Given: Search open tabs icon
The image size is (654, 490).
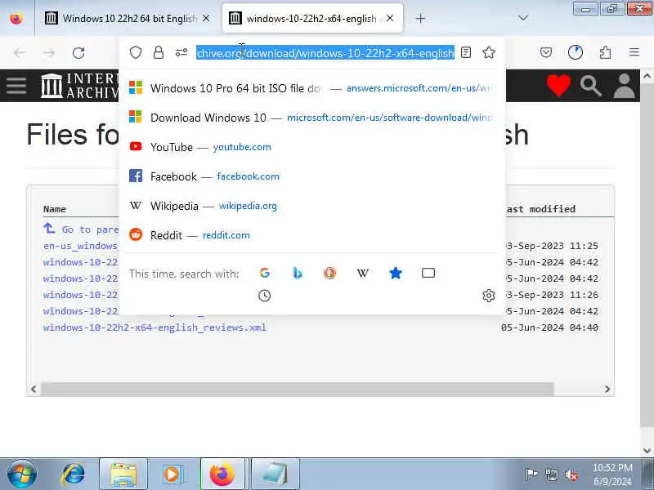Looking at the screenshot, I should 428,273.
